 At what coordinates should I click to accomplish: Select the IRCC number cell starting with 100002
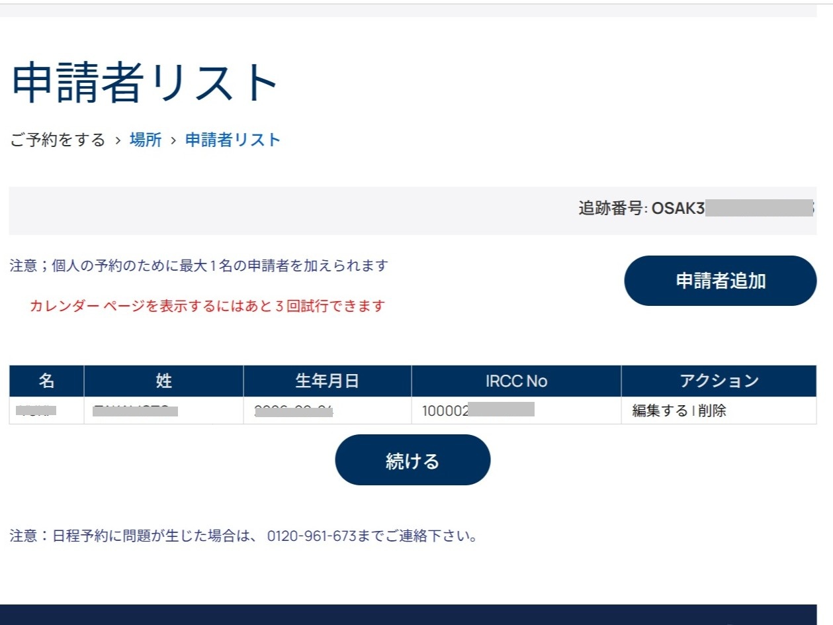pos(478,410)
